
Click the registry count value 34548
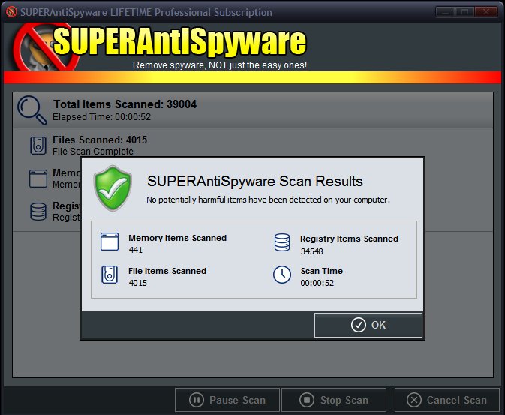pos(311,251)
